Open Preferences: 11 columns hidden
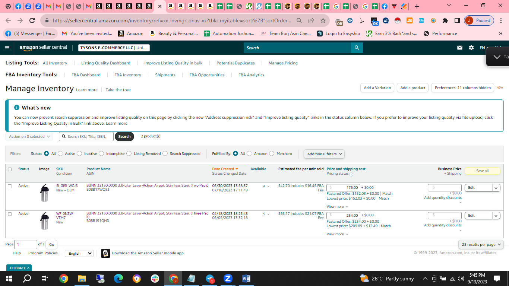This screenshot has width=509, height=286. click(x=463, y=88)
